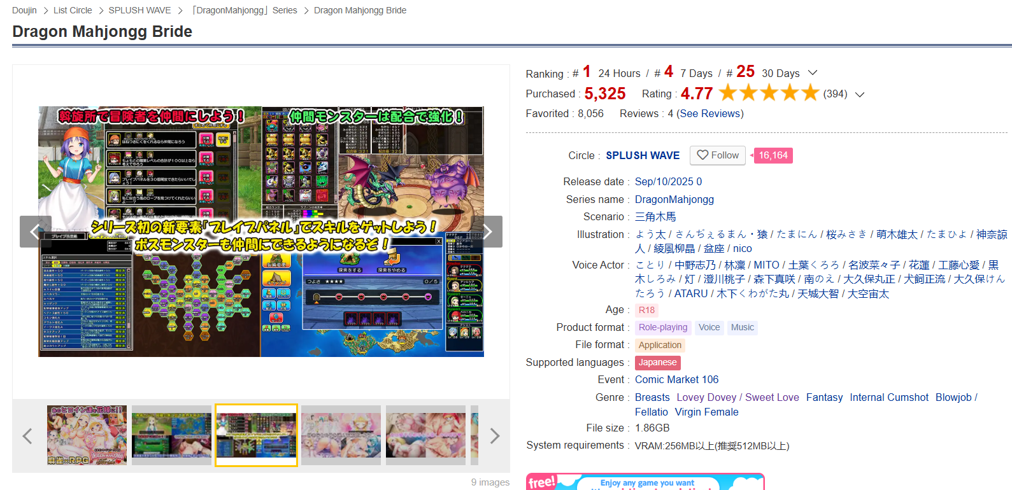Open the Sep/10/2025 release date link
The height and width of the screenshot is (490, 1012).
click(x=668, y=181)
